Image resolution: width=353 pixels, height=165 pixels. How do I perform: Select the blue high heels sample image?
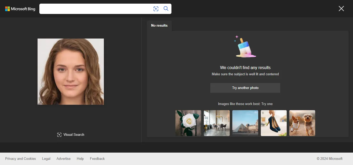point(273,123)
